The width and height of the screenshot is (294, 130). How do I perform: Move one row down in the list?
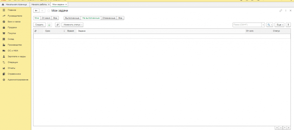[285, 128]
